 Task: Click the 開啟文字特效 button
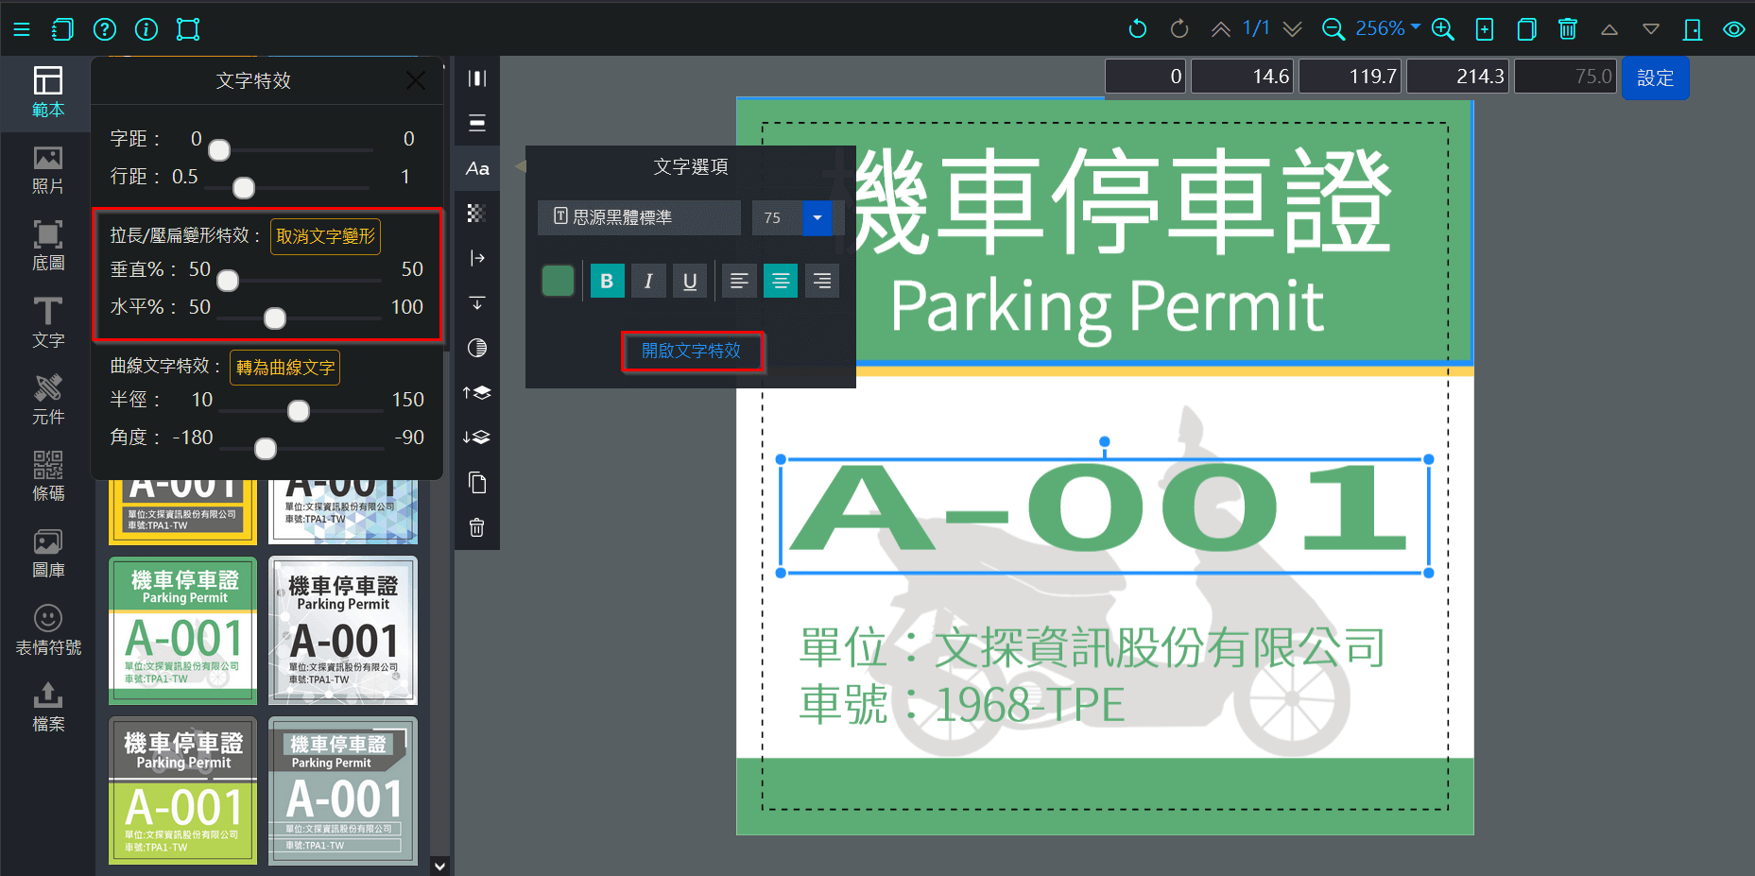tap(693, 351)
